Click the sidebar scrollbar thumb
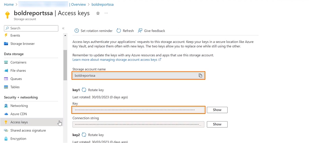Screen dimensions: 310x143 point(65,65)
